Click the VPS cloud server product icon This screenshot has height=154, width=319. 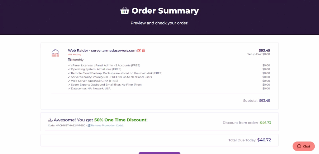pos(55,53)
